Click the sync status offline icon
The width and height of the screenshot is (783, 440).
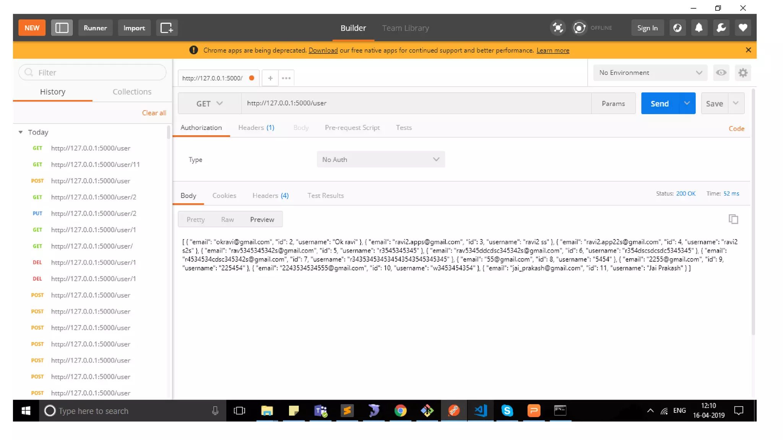pyautogui.click(x=579, y=28)
